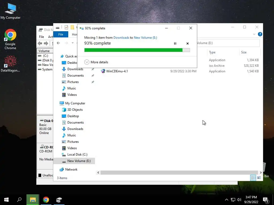Open Network in navigation pane
This screenshot has width=274, height=205.
tap(71, 169)
